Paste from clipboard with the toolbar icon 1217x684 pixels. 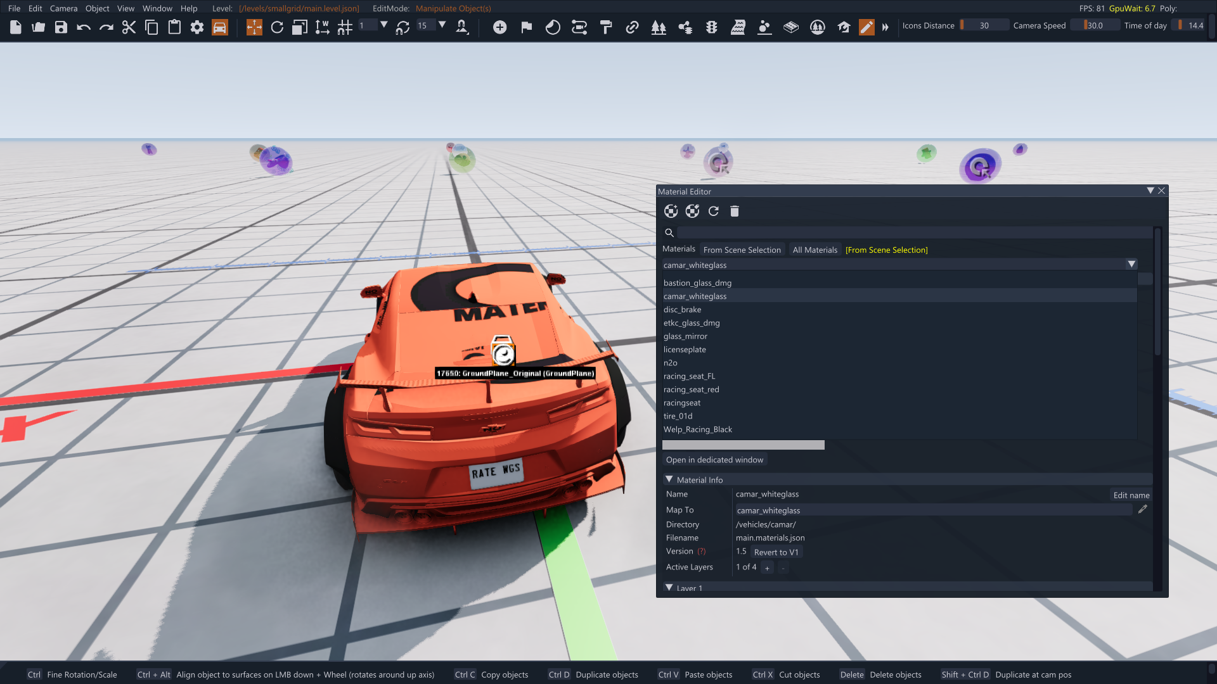(174, 27)
